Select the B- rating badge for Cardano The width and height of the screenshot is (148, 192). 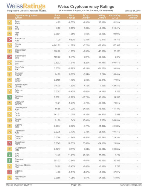pos(10,97)
